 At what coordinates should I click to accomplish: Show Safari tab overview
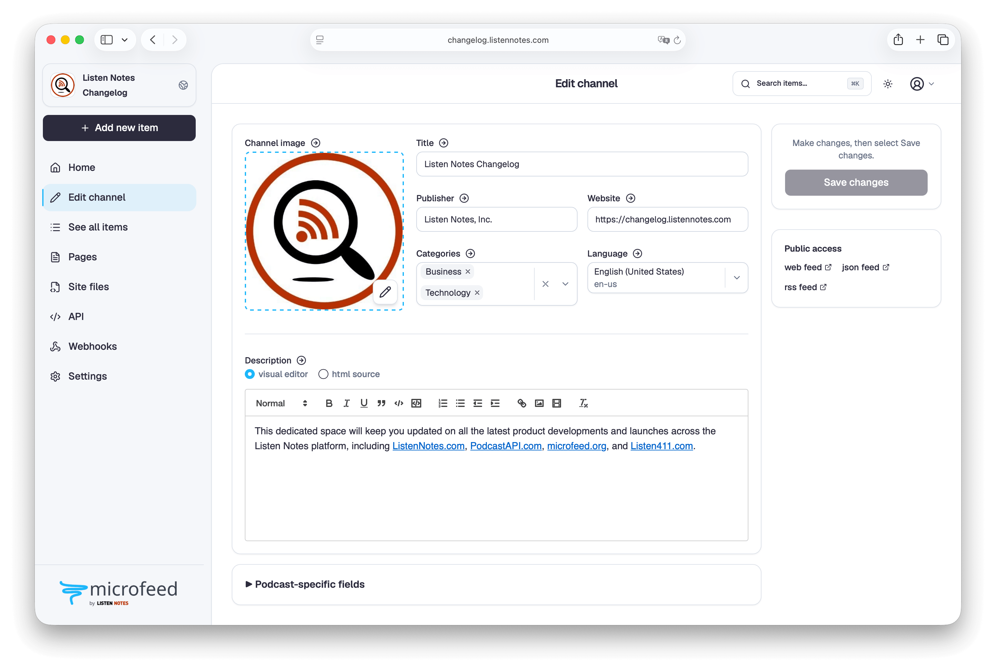click(943, 40)
